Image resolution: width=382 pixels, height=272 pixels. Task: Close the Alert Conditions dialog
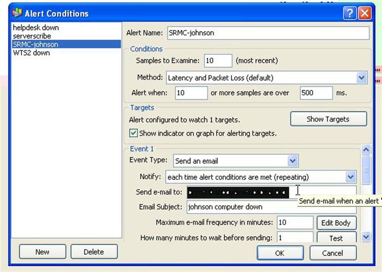click(364, 14)
